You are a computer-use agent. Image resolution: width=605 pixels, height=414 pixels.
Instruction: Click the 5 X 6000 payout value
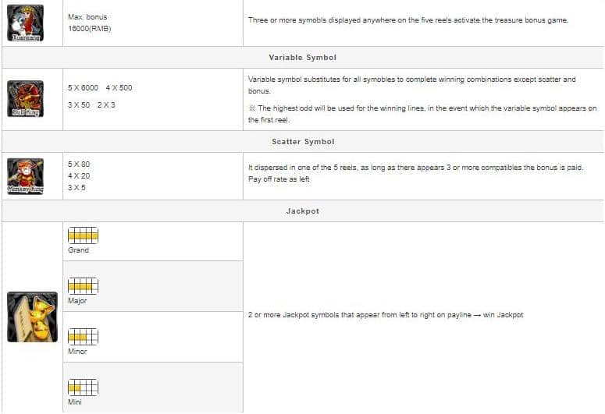83,88
